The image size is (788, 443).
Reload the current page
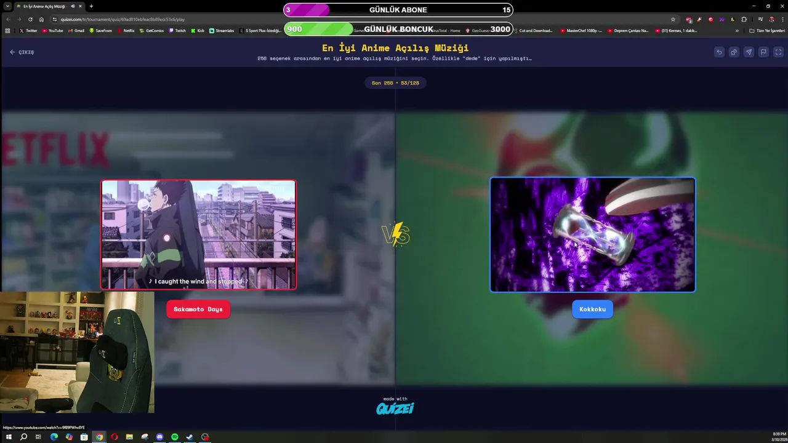(30, 19)
